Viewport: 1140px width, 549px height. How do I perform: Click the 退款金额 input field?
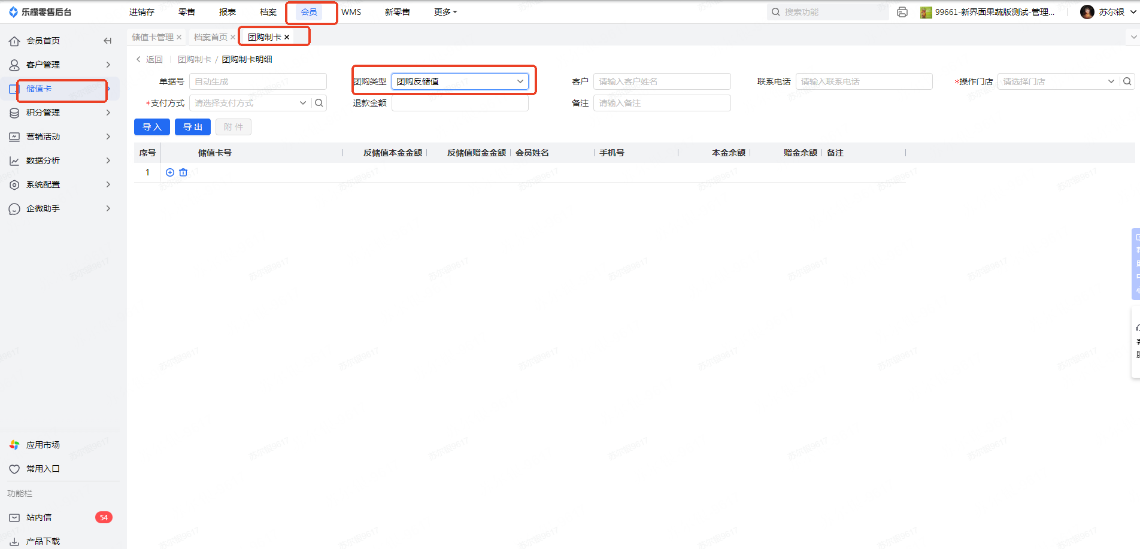coord(460,103)
